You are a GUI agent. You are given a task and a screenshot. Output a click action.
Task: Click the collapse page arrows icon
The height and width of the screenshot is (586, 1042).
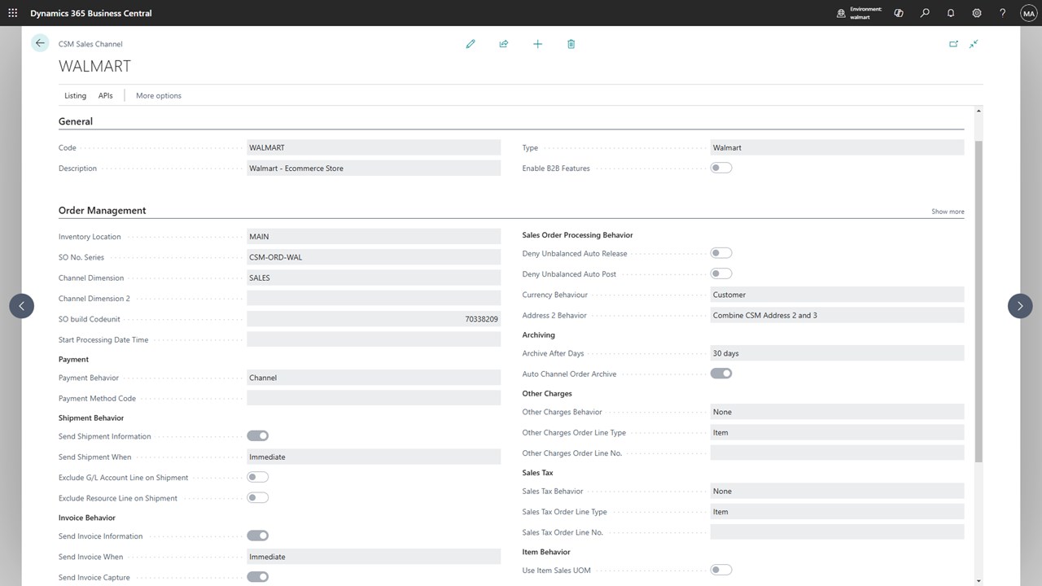(974, 44)
